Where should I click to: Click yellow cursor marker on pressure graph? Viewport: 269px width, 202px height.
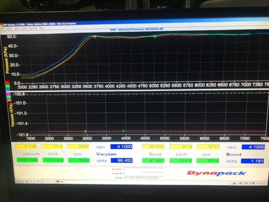point(95,36)
